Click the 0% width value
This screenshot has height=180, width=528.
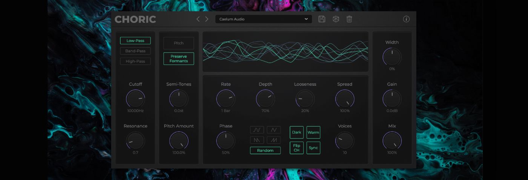pyautogui.click(x=392, y=69)
